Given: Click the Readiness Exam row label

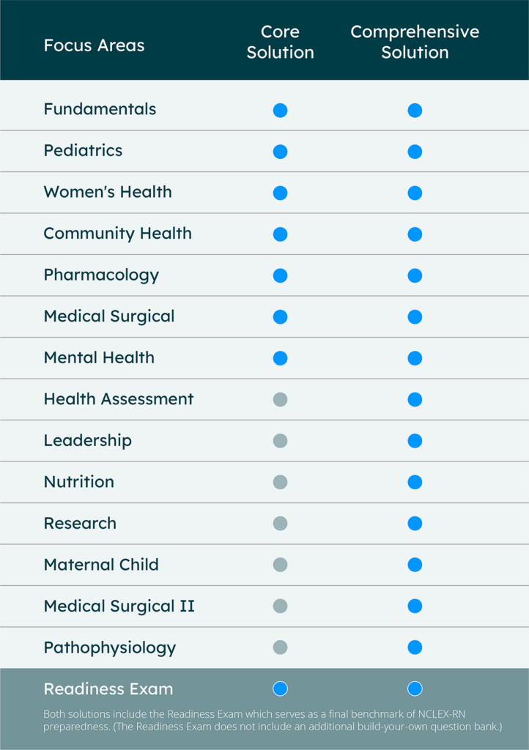Looking at the screenshot, I should (108, 688).
